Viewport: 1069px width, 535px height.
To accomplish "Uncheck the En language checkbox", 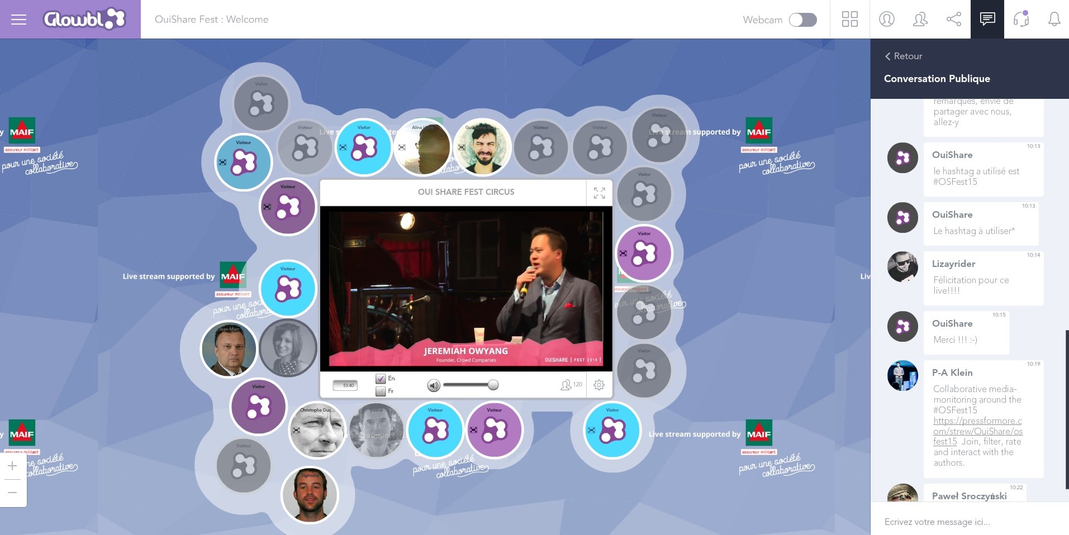I will click(381, 379).
